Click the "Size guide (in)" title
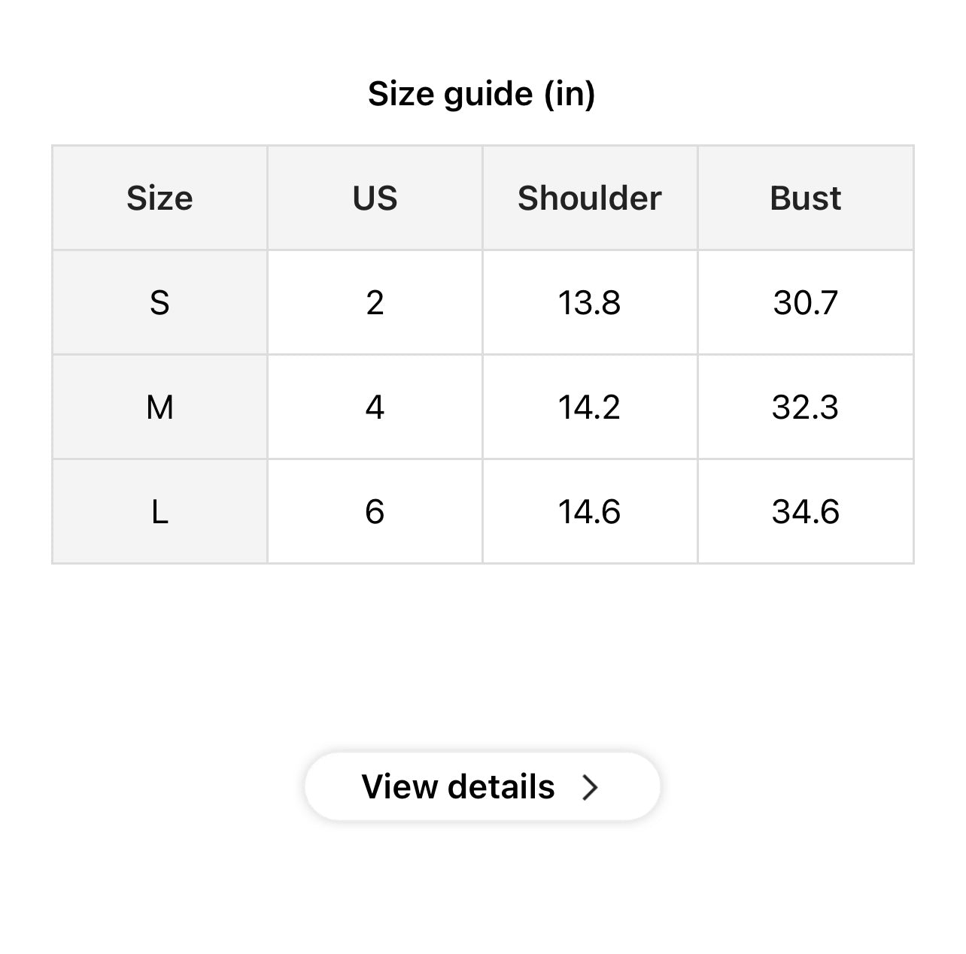966x954 pixels. (481, 94)
